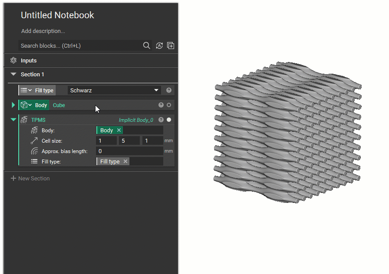Remove the Body chip from the Body input
389x274 pixels.
point(119,130)
